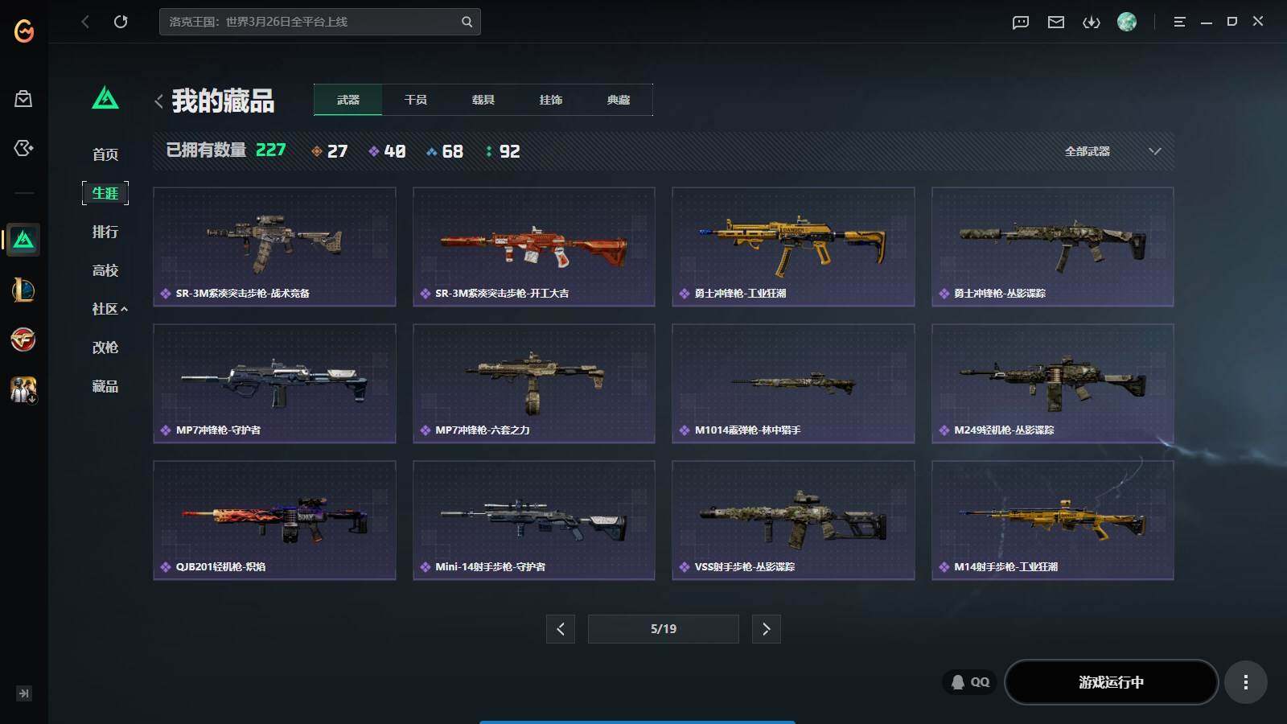Click the 游戏运行中 button
1287x724 pixels.
(1111, 682)
